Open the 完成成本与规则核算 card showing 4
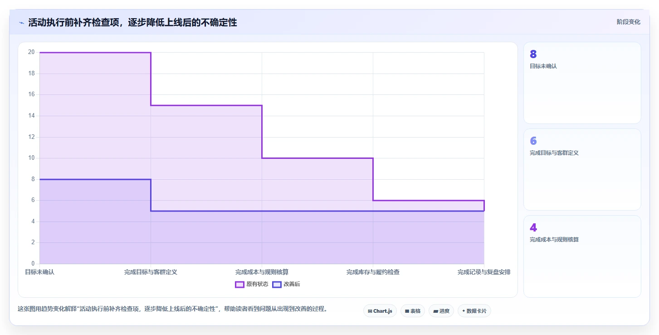Viewport: 659px width, 335px height. coord(582,256)
